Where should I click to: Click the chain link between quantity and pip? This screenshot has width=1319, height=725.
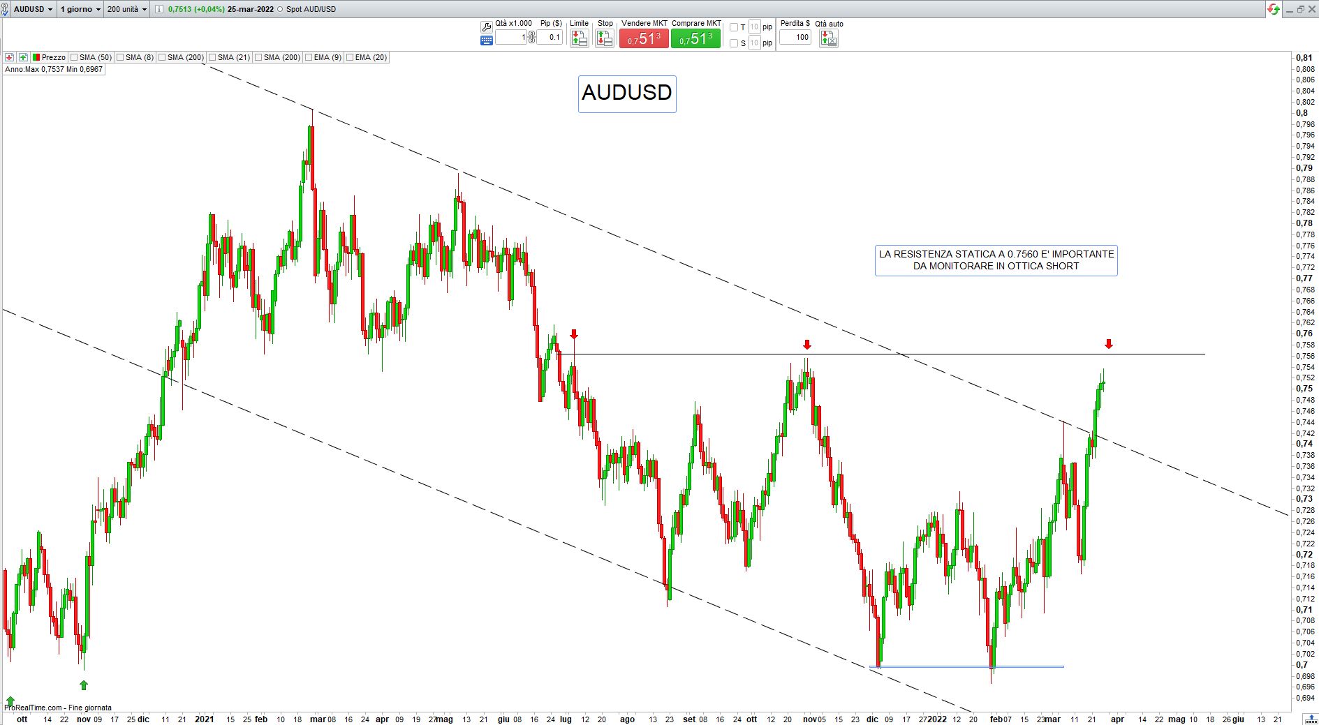532,37
